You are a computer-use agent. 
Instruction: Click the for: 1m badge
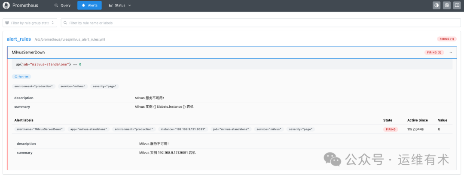21,77
